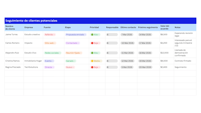Select the Jaime Torres name cell
Image resolution: width=201 pixels, height=113 pixels.
point(14,35)
